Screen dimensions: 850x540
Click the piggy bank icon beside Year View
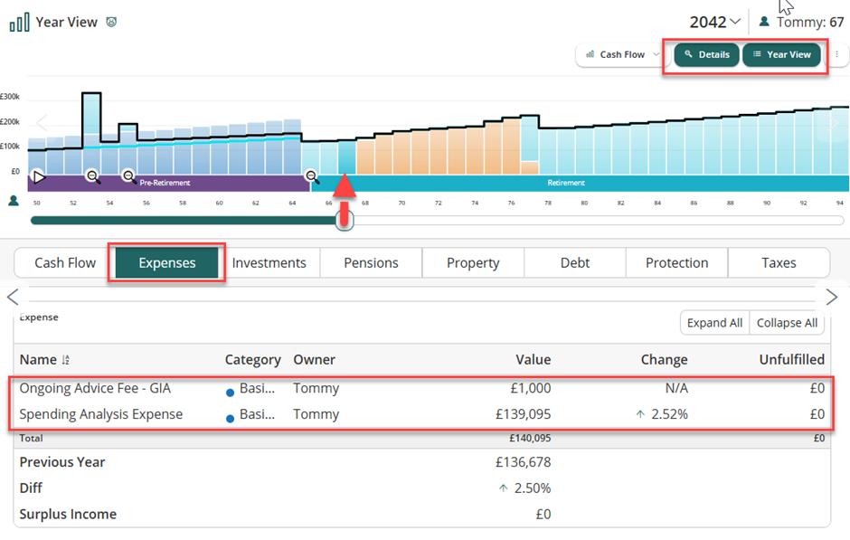tap(111, 22)
